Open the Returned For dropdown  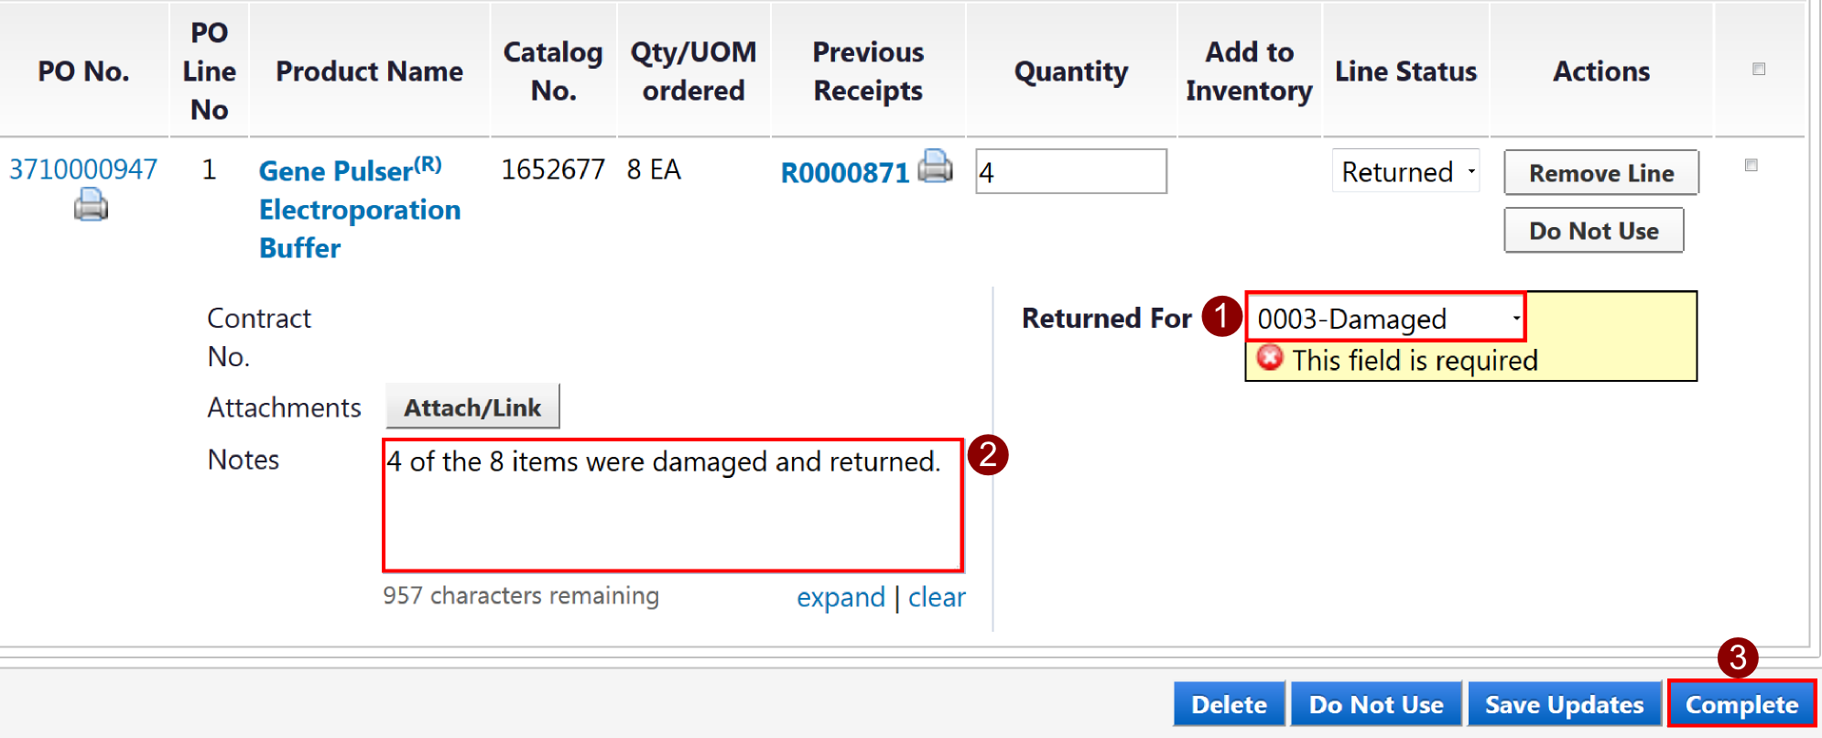tap(1386, 319)
